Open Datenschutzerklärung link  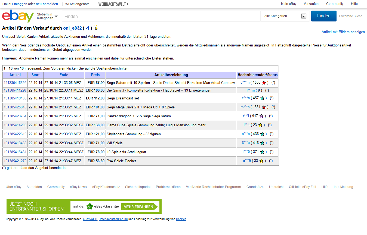[x=113, y=219]
